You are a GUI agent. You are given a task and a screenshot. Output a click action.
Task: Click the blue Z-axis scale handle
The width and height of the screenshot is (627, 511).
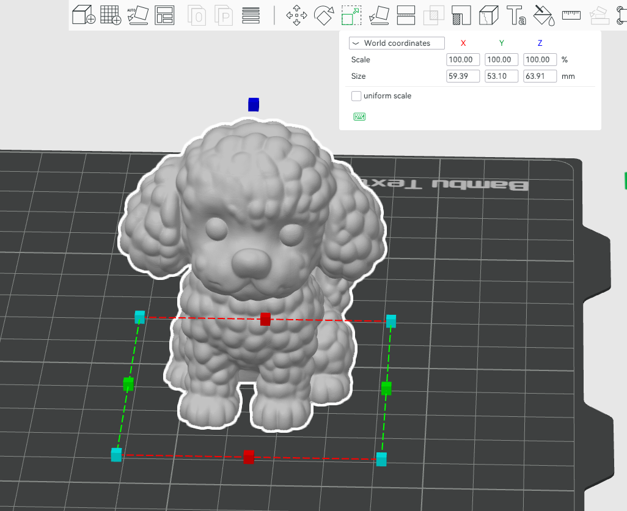point(254,105)
